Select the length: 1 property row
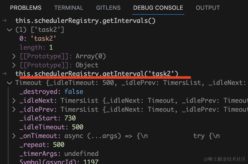248x164 pixels. (x=36, y=48)
